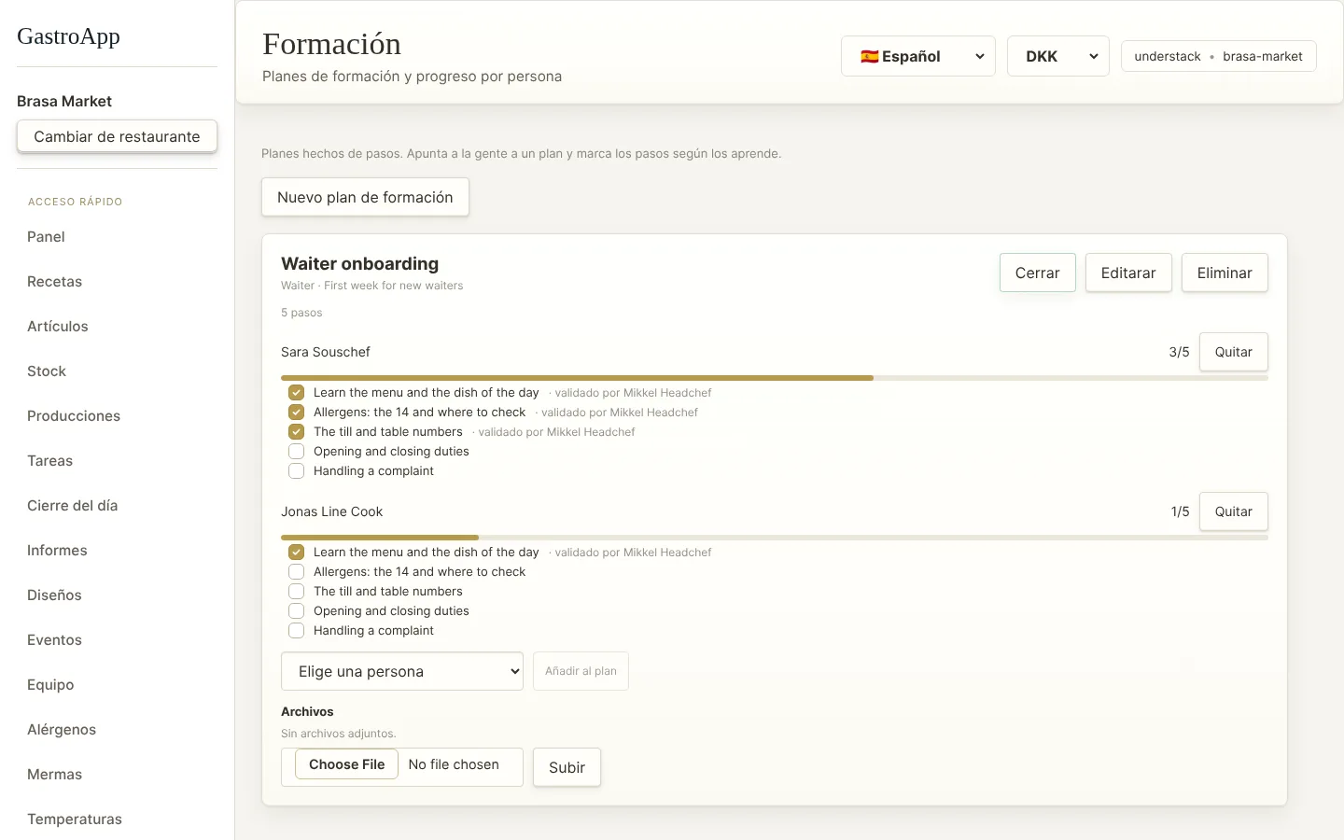Click the Choose File button
Screen dimensions: 1344x840
pos(347,764)
